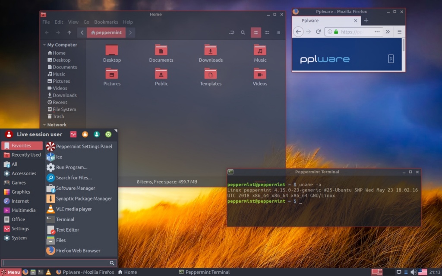Open the Firefox toolbar overflow chevron
Viewport: 442px width, 276px height.
(388, 31)
